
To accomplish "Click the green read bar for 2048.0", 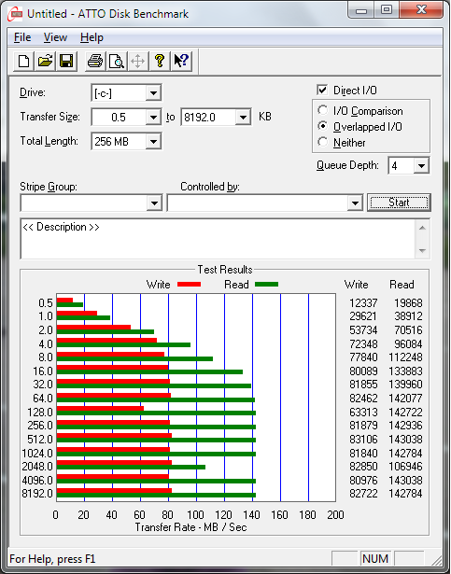I will point(131,467).
